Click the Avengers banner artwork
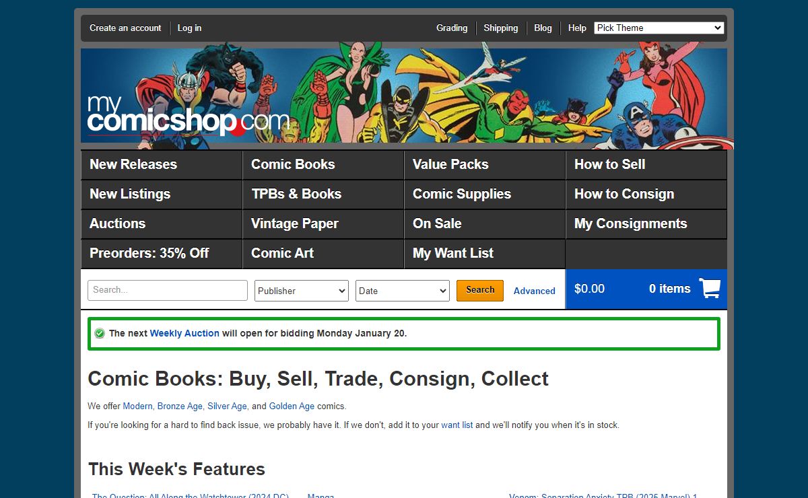The width and height of the screenshot is (808, 498). (x=404, y=96)
